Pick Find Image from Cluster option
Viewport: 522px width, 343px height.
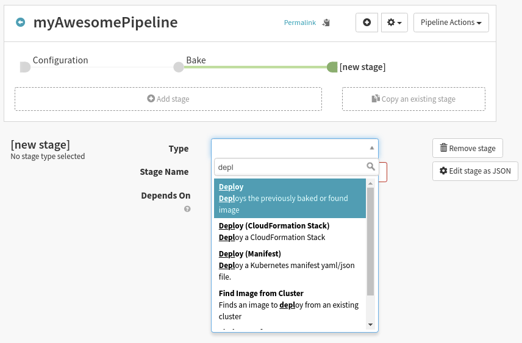click(x=290, y=305)
